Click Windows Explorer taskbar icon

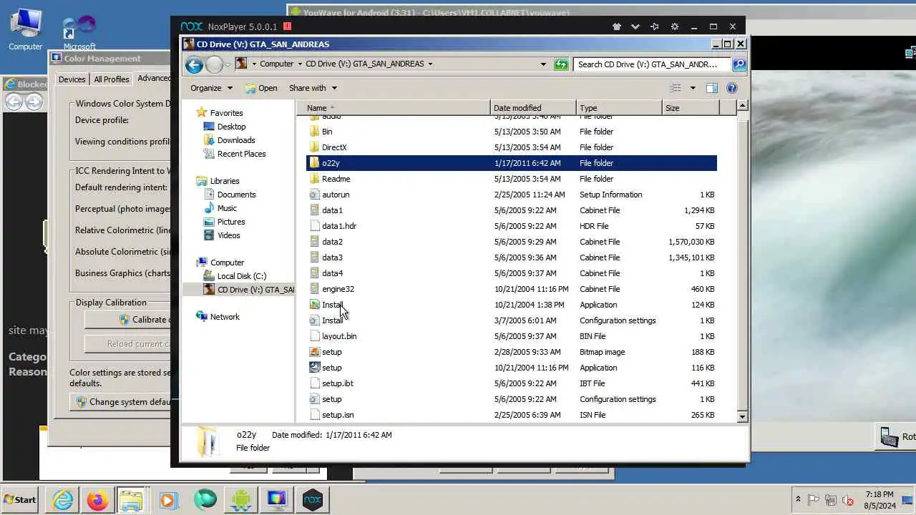(x=132, y=499)
